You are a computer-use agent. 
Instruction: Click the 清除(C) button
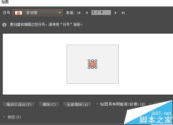49,105
